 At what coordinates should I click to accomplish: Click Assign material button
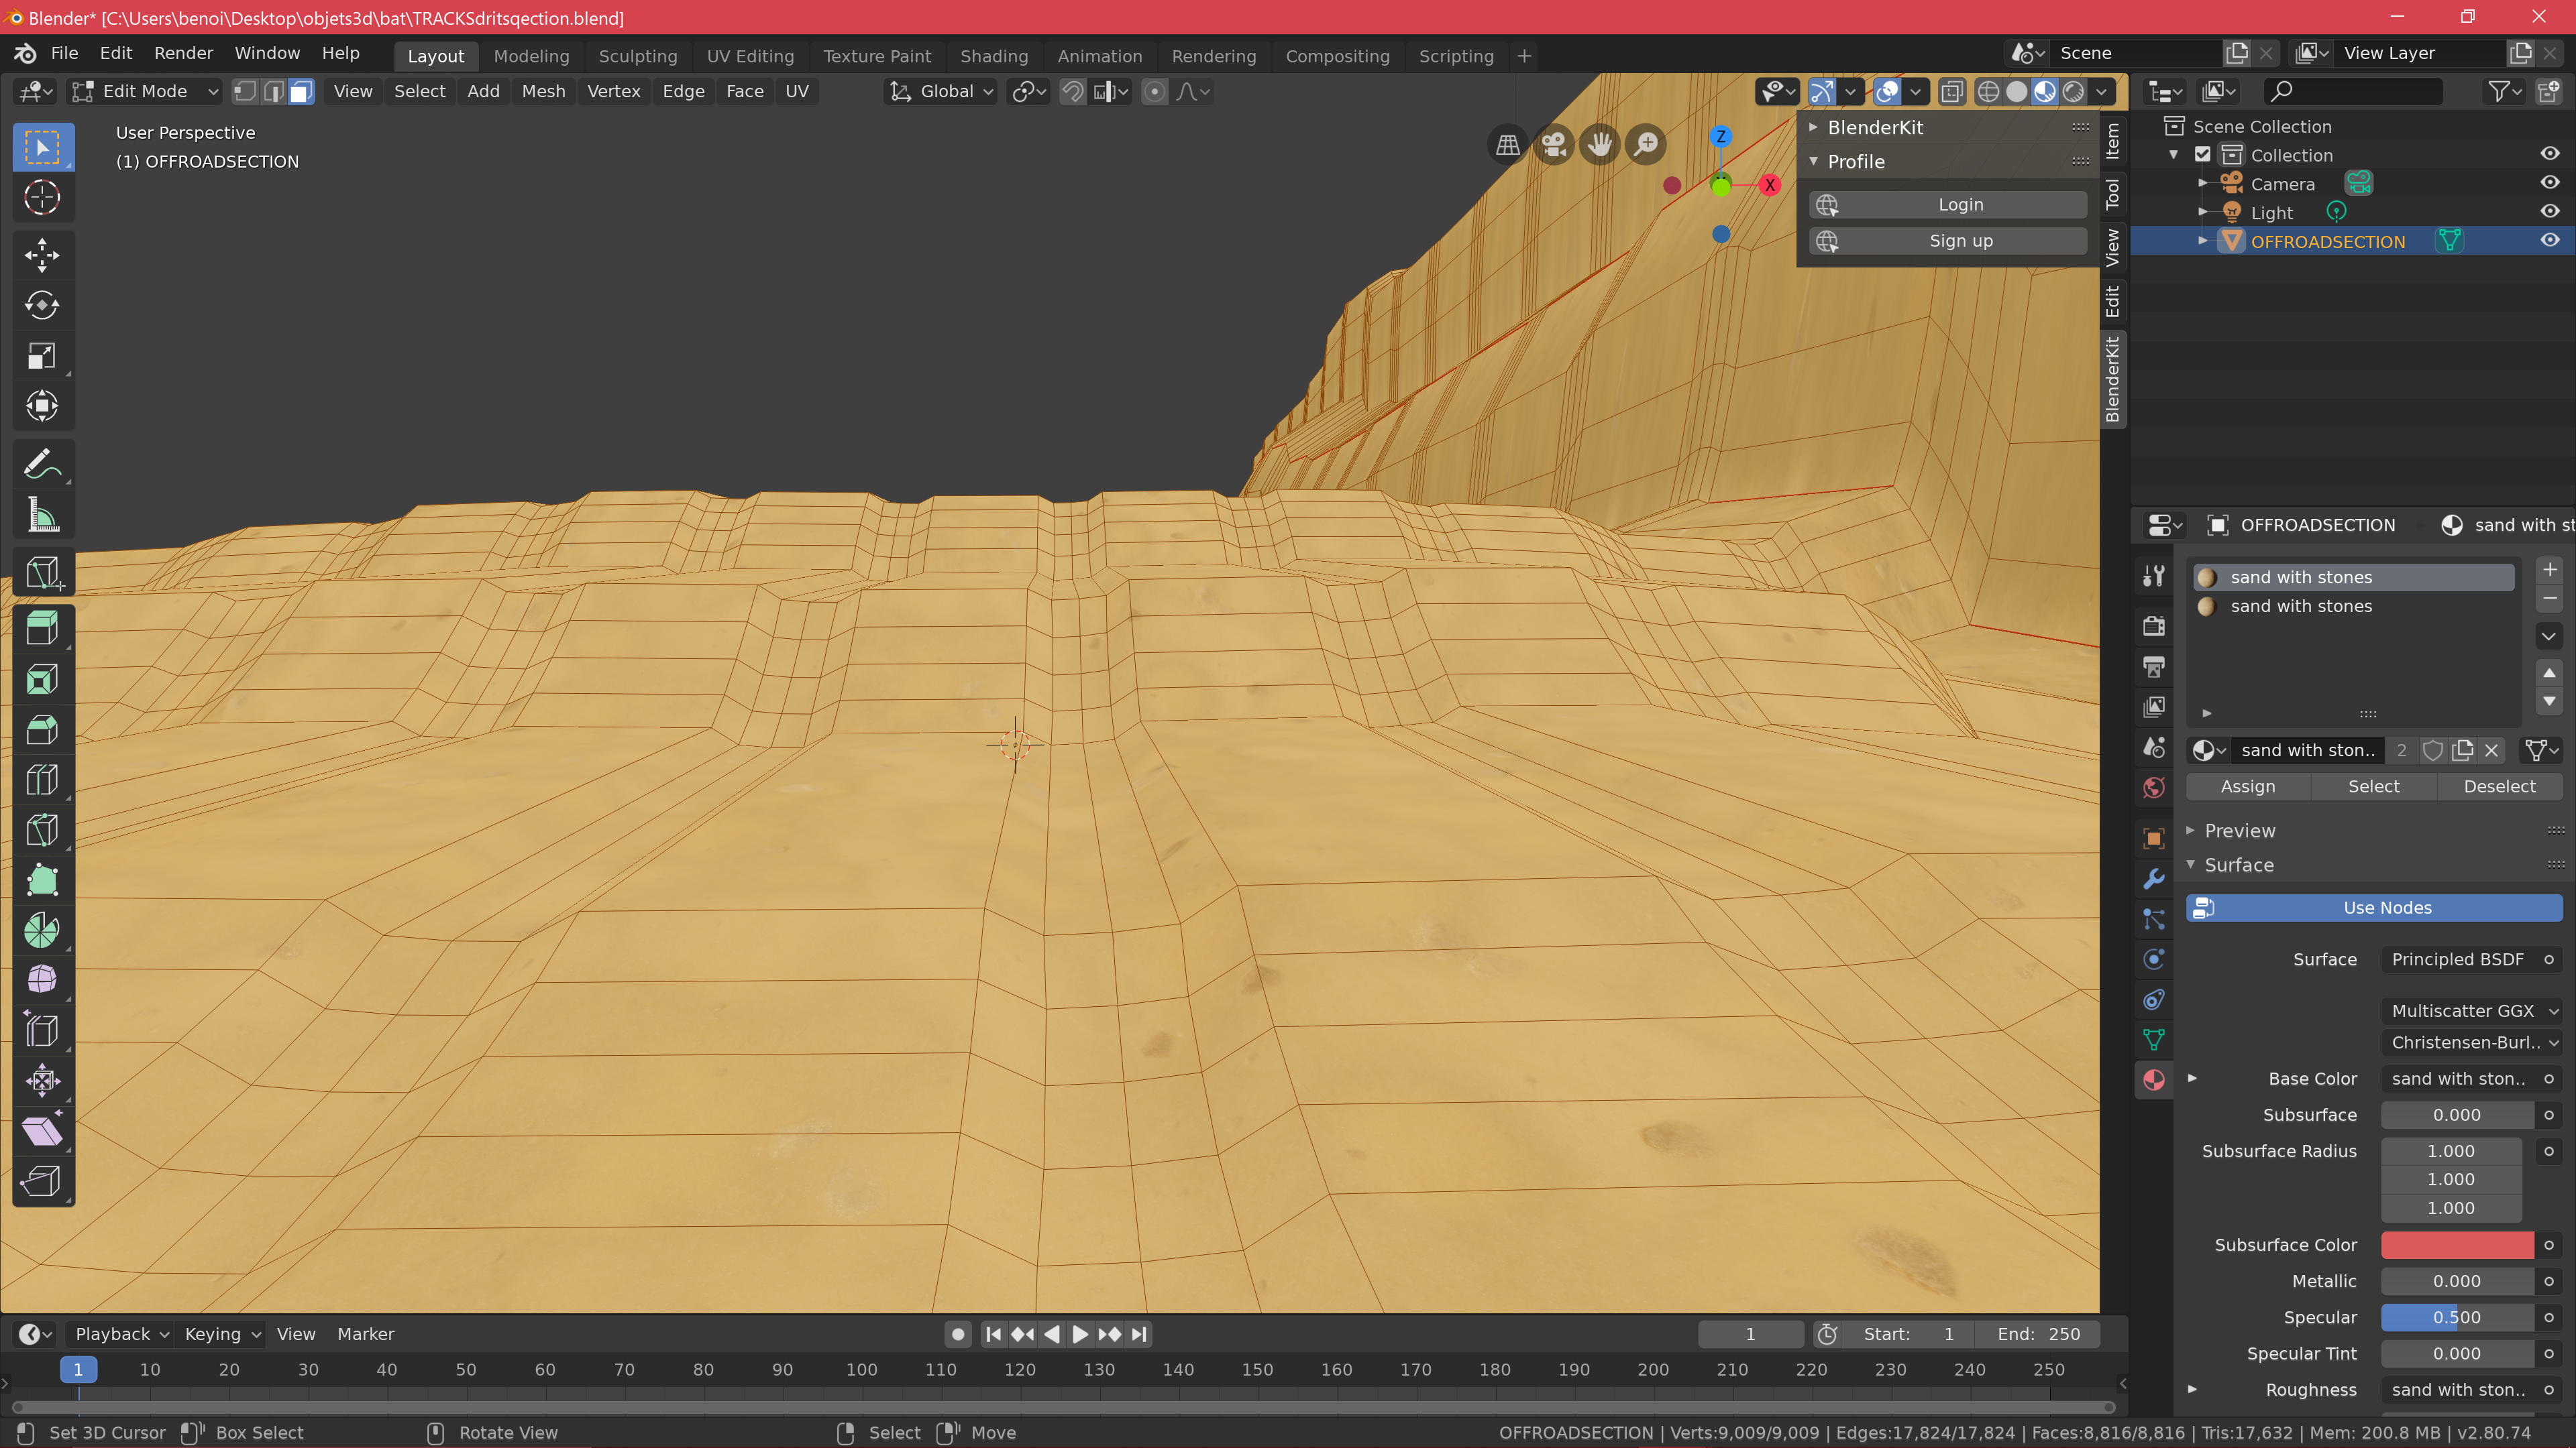click(2247, 786)
